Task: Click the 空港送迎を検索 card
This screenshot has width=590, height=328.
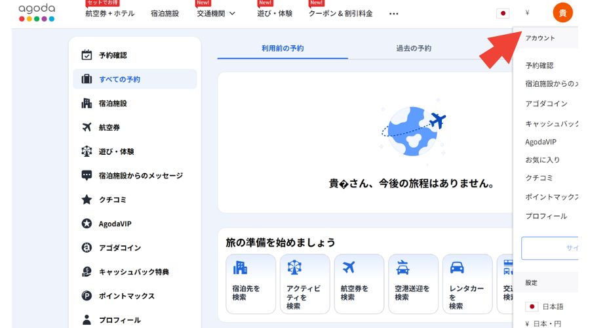Action: coord(413,284)
